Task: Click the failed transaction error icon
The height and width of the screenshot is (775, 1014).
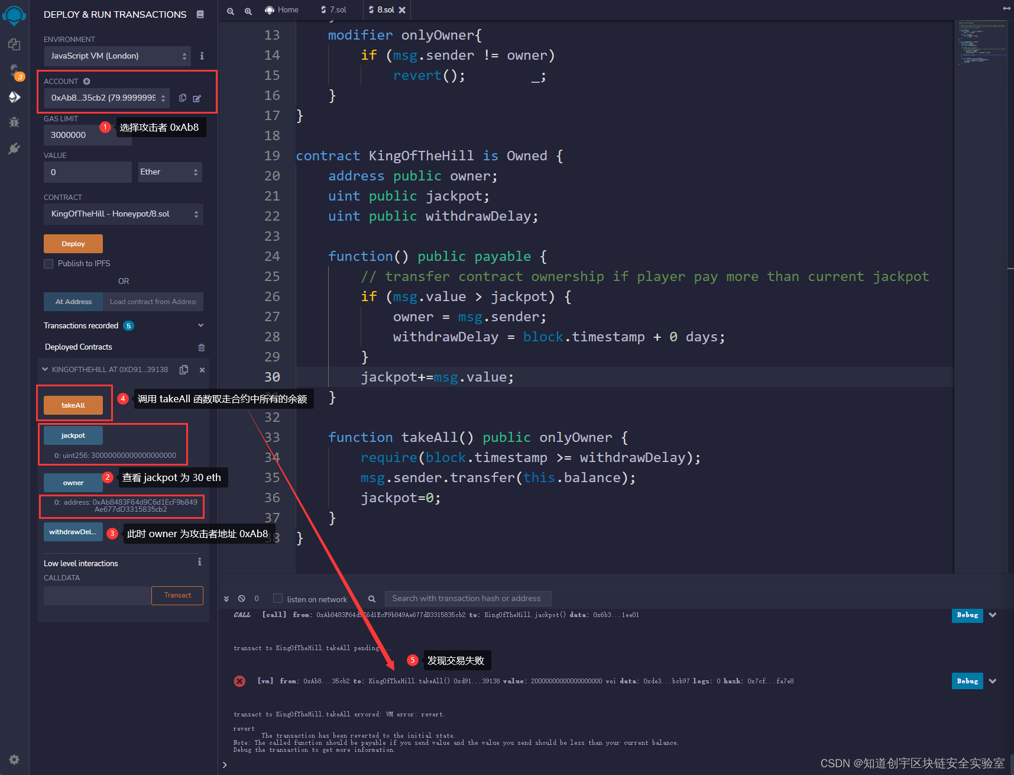Action: click(239, 681)
